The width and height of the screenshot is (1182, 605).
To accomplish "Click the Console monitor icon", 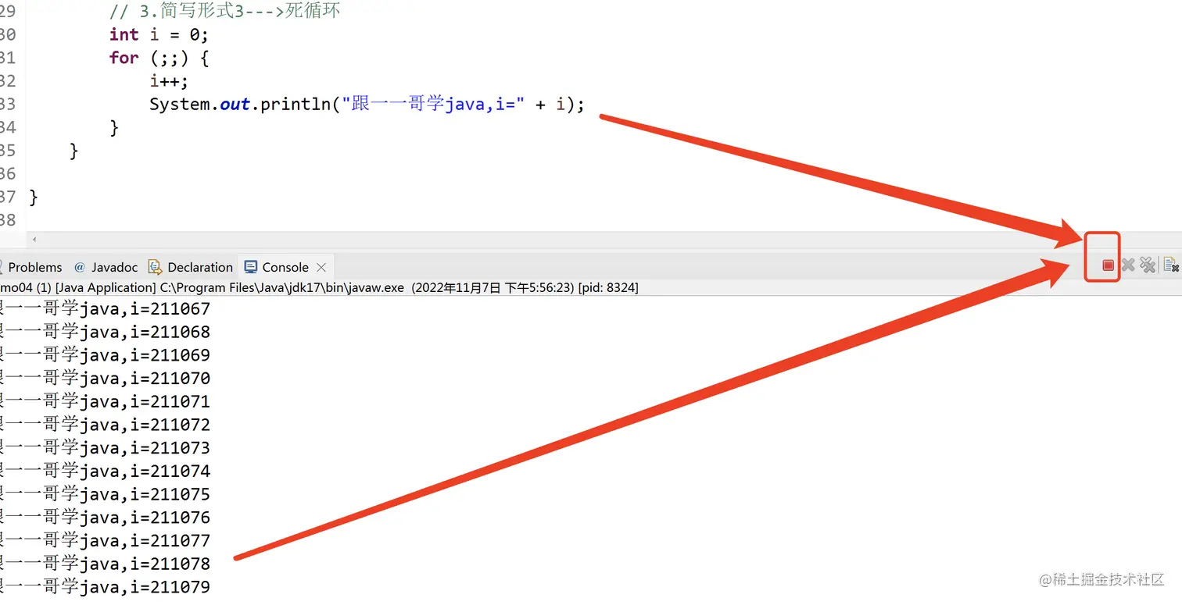I will click(x=251, y=267).
